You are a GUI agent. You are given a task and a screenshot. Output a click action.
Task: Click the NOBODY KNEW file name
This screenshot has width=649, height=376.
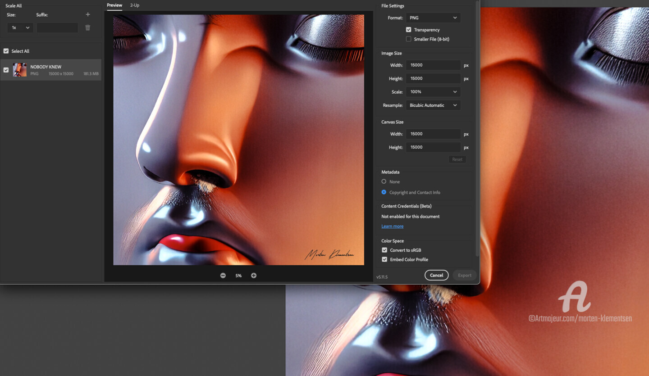point(46,67)
